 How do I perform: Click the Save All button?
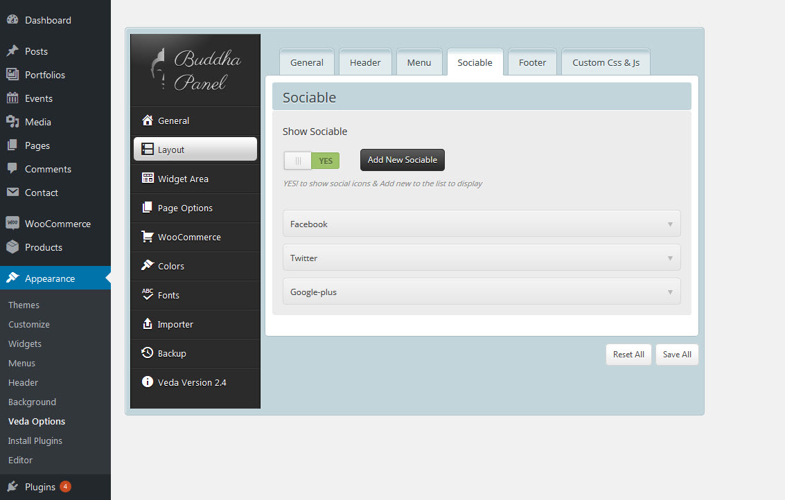[x=677, y=355]
